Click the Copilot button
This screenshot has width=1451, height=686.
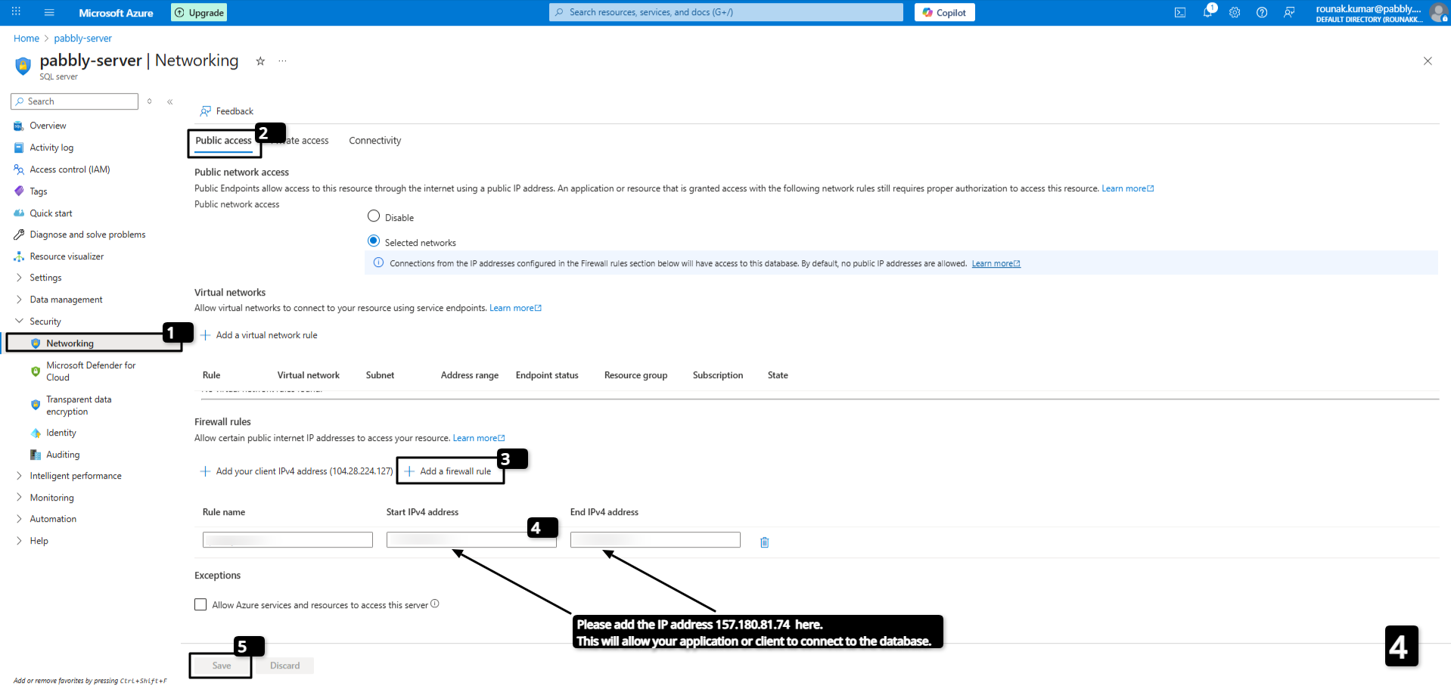coord(944,13)
